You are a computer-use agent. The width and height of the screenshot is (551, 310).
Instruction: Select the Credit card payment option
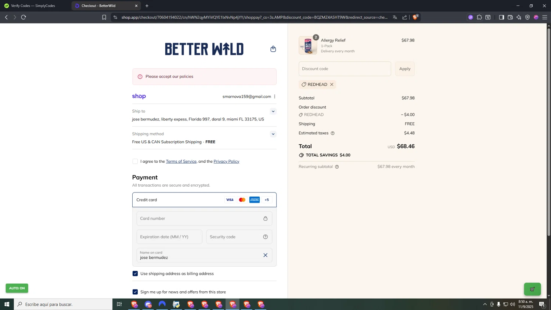tap(204, 200)
